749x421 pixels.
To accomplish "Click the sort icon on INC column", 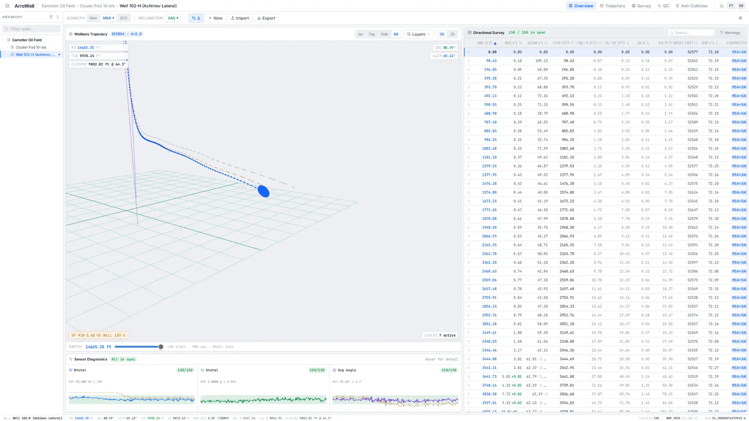I will tap(520, 43).
